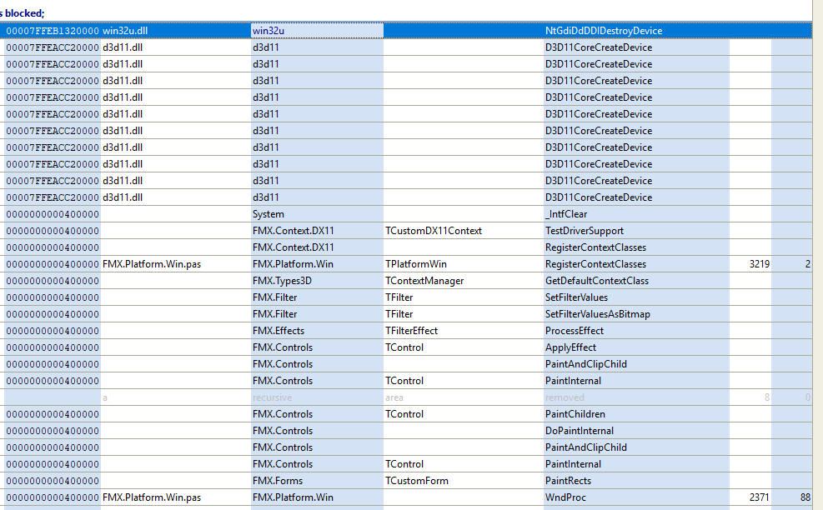Screen dimensions: 823x510
Task: Select address 00007FFEB1320000 in the top row
Action: [x=53, y=31]
